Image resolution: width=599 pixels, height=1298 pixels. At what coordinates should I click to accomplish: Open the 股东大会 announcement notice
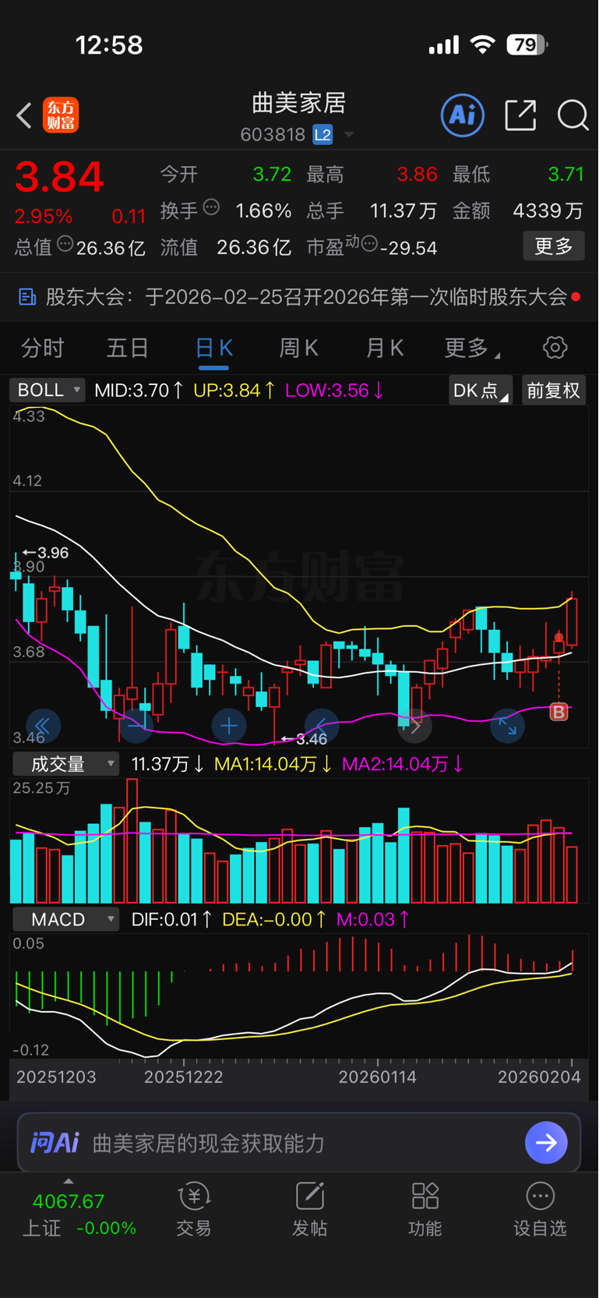(299, 297)
